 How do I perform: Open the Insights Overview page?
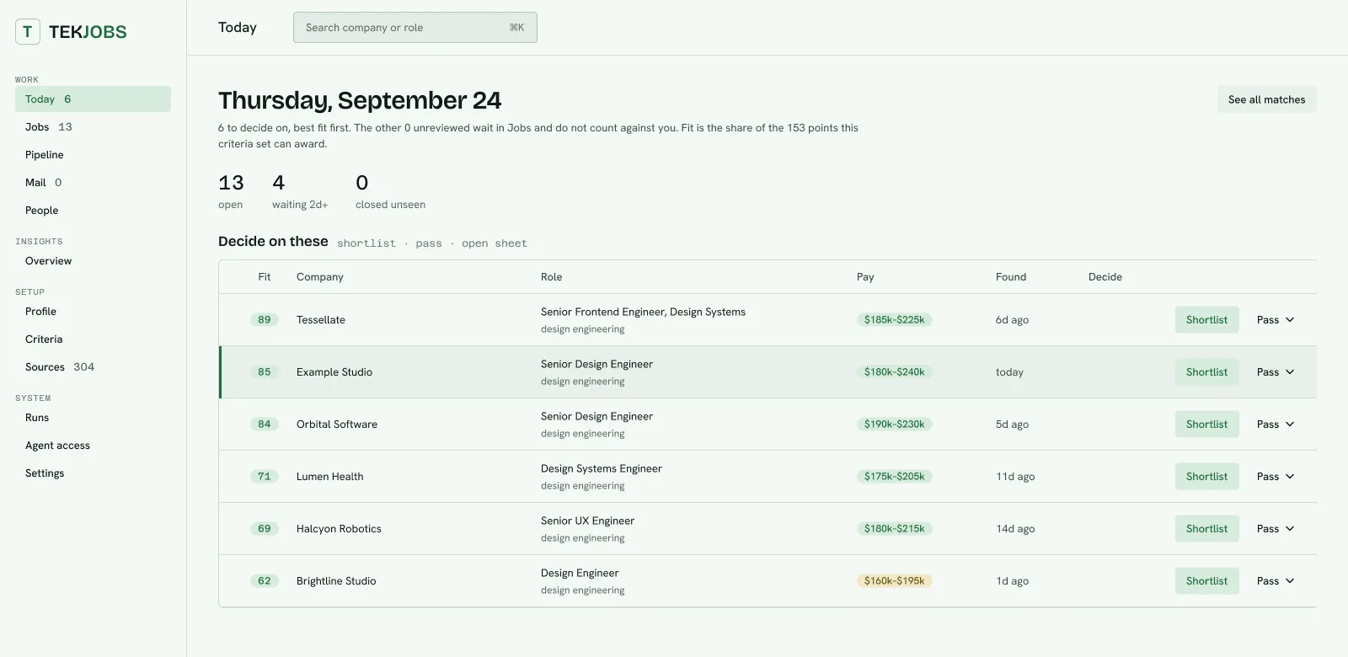(93, 260)
